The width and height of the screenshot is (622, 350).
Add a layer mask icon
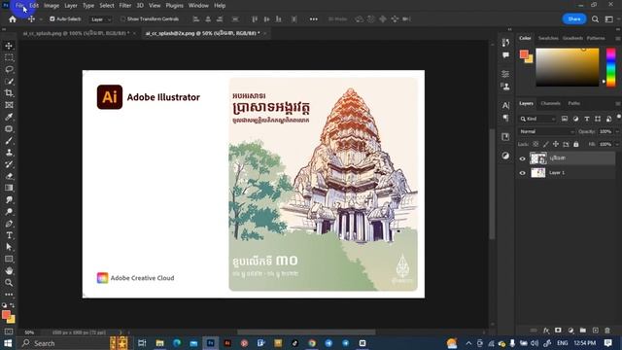pos(558,331)
